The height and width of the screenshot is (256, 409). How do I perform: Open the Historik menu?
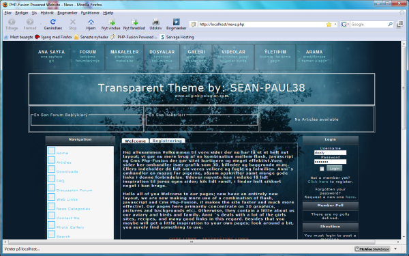[x=47, y=13]
